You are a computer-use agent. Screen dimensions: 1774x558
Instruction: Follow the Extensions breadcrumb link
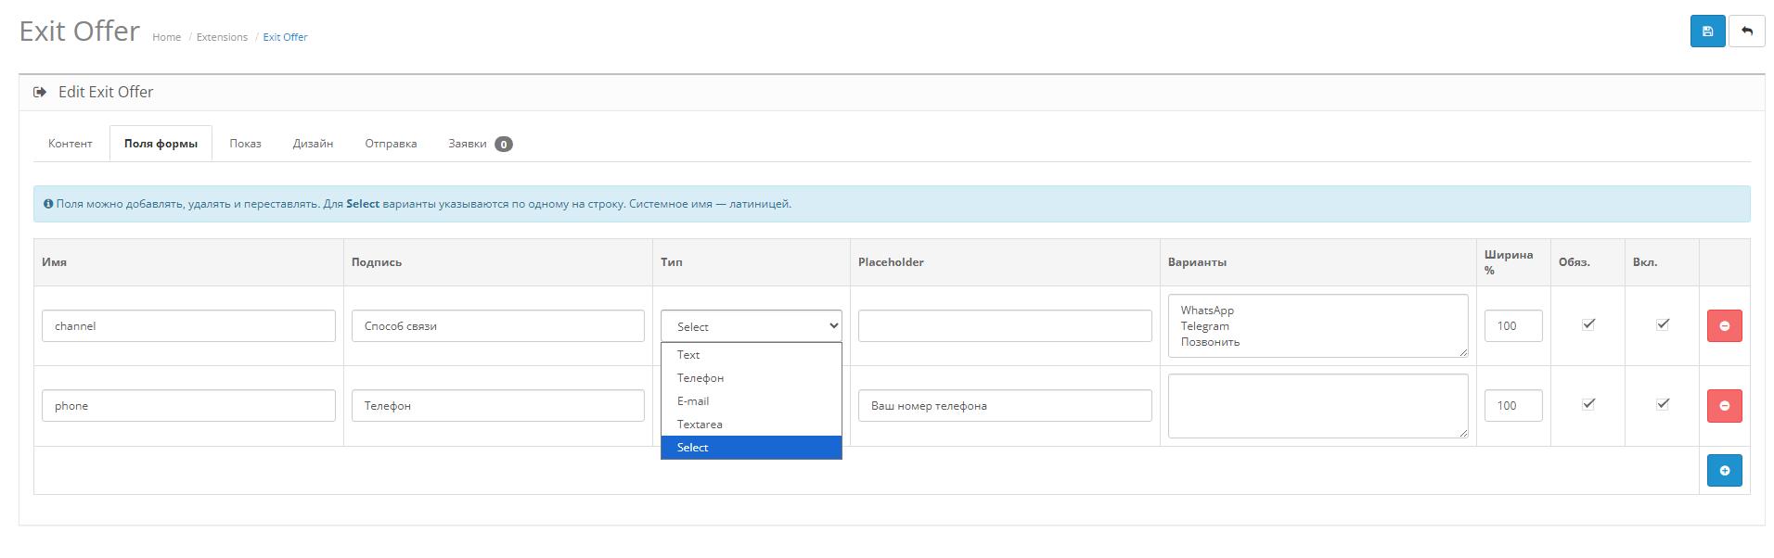[222, 37]
